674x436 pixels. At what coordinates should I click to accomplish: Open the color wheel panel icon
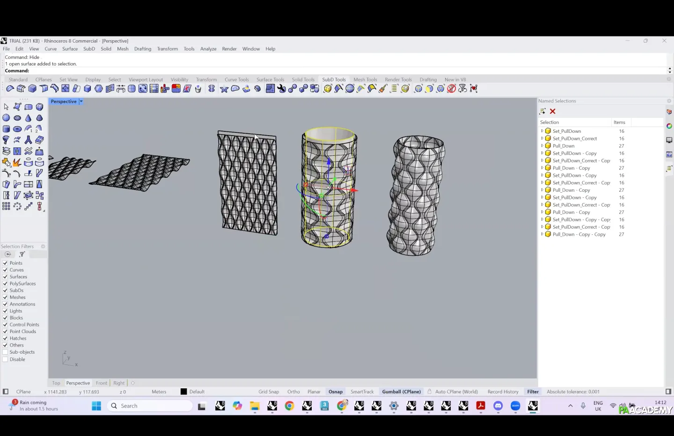tap(669, 126)
